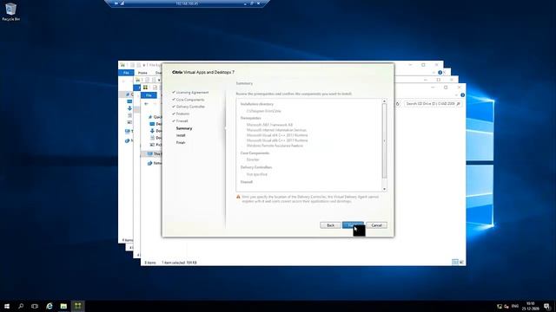Select Pictures in front Explorer navigation pane
The height and width of the screenshot is (312, 556).
point(156,145)
